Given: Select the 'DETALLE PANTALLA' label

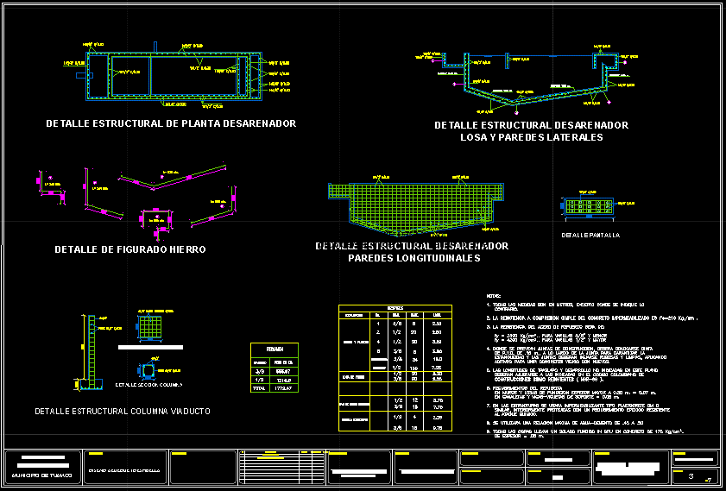Looking at the screenshot, I should pos(590,235).
